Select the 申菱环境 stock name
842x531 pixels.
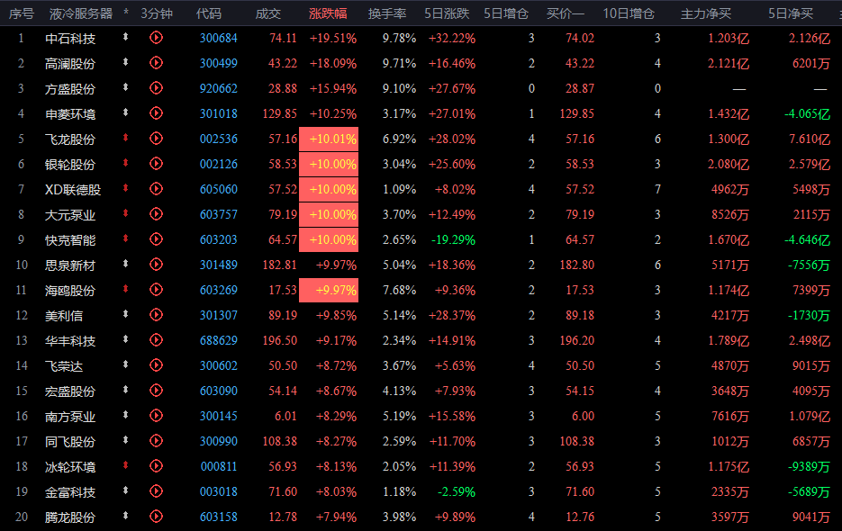pyautogui.click(x=70, y=114)
